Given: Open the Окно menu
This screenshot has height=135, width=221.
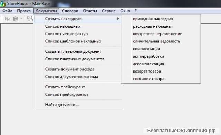Looking at the screenshot, I should (125, 11).
